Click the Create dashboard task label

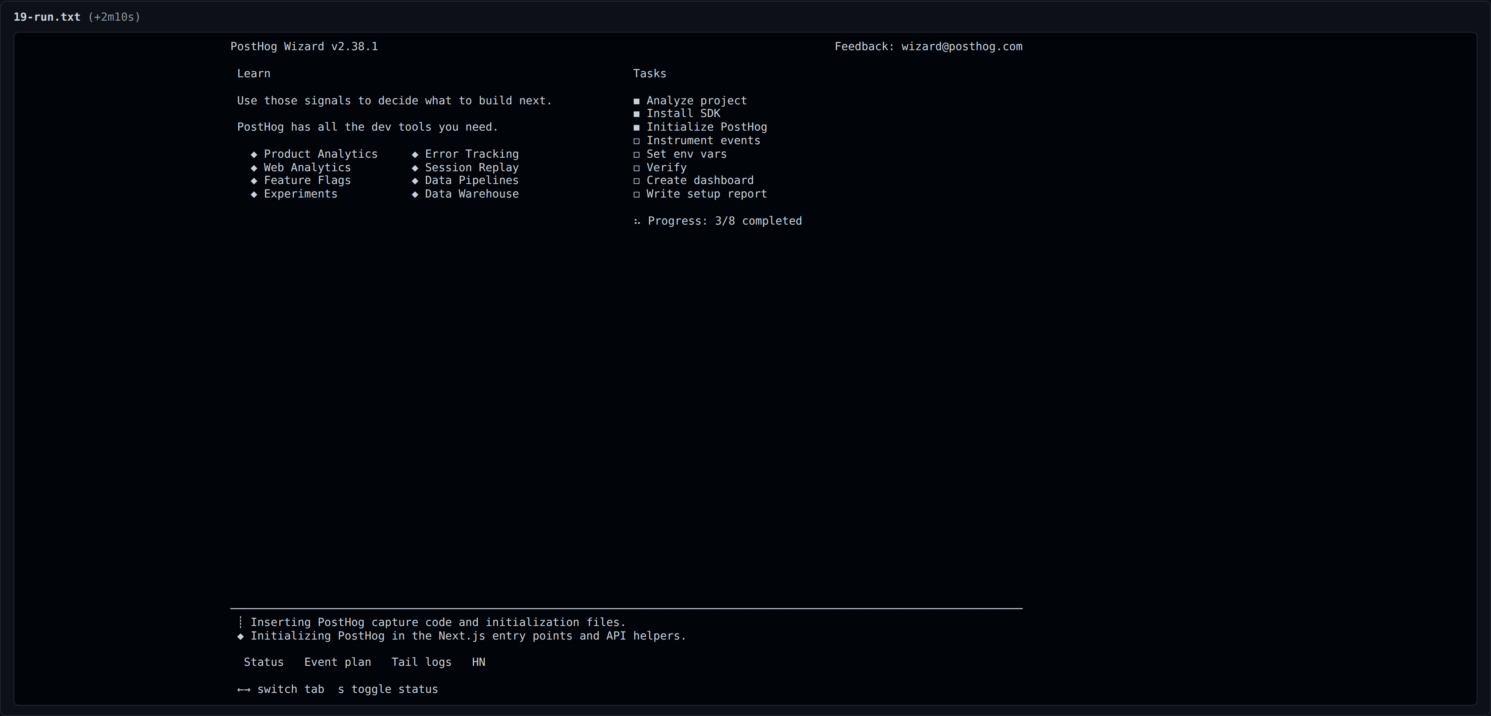[700, 180]
